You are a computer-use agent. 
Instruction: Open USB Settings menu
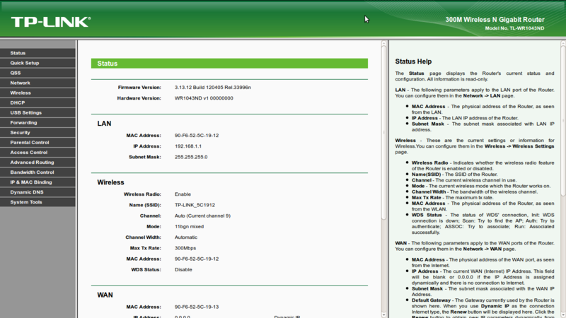pos(37,112)
